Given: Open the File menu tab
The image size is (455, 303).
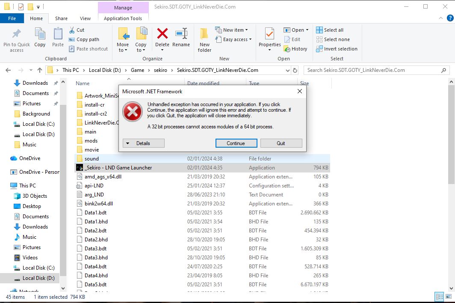Looking at the screenshot, I should pyautogui.click(x=12, y=18).
